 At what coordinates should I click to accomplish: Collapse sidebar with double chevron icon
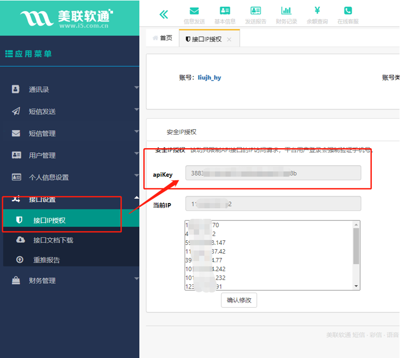tap(164, 15)
